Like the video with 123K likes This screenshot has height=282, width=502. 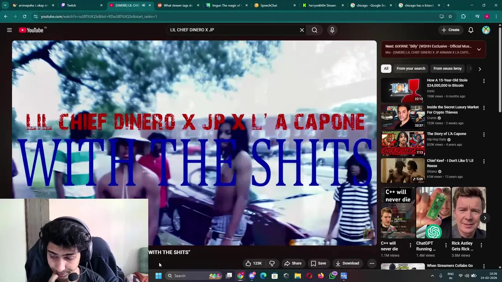[253, 263]
